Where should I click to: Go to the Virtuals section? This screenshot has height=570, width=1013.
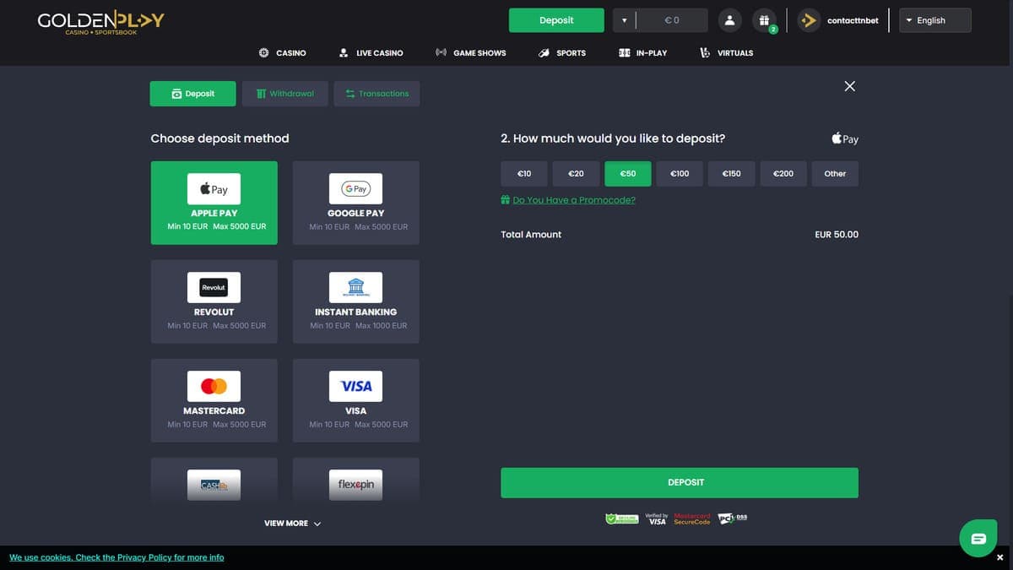click(726, 52)
